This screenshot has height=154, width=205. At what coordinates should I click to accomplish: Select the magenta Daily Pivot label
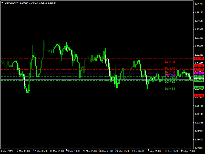click(170, 75)
